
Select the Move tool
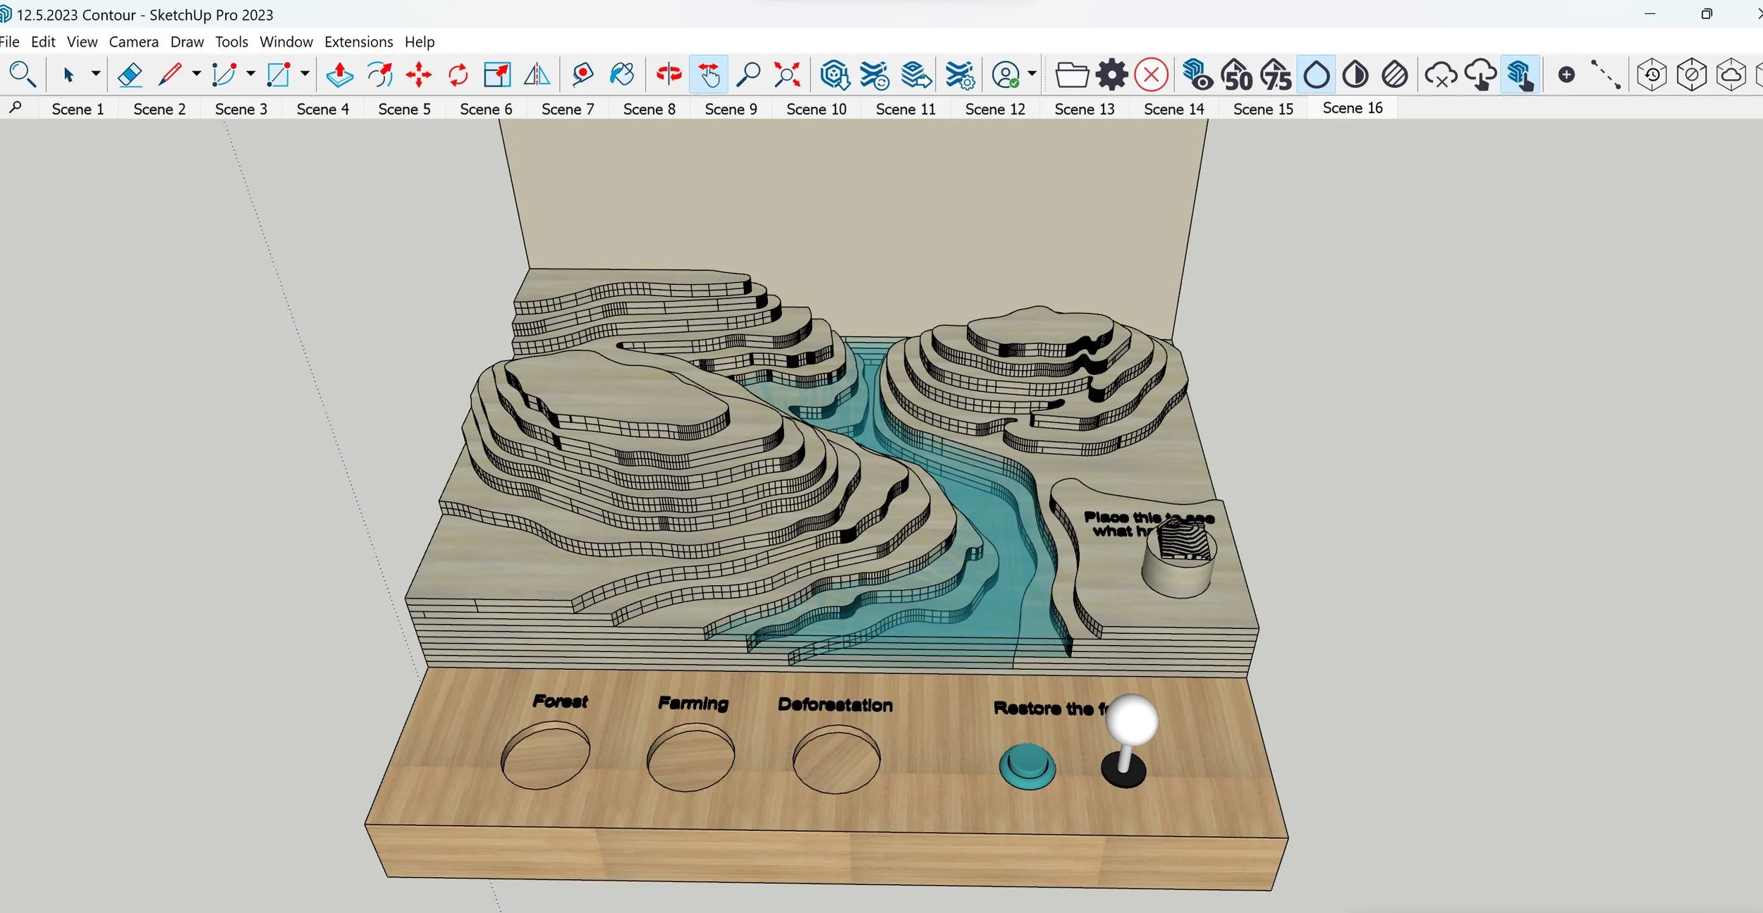coord(419,75)
